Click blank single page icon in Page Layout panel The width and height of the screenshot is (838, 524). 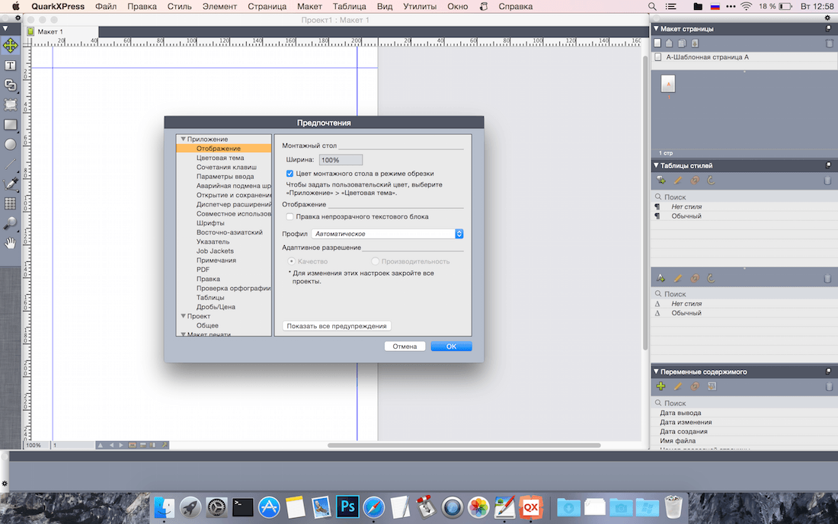click(657, 43)
